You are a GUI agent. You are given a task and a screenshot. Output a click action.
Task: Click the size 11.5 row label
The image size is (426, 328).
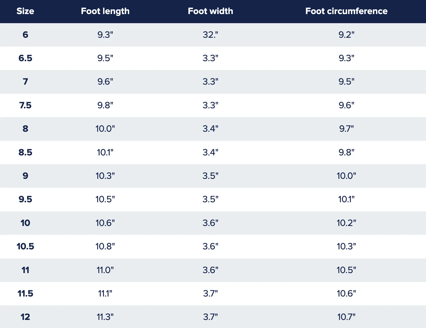click(x=25, y=293)
